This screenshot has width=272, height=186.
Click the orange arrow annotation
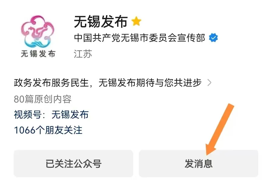(219, 129)
